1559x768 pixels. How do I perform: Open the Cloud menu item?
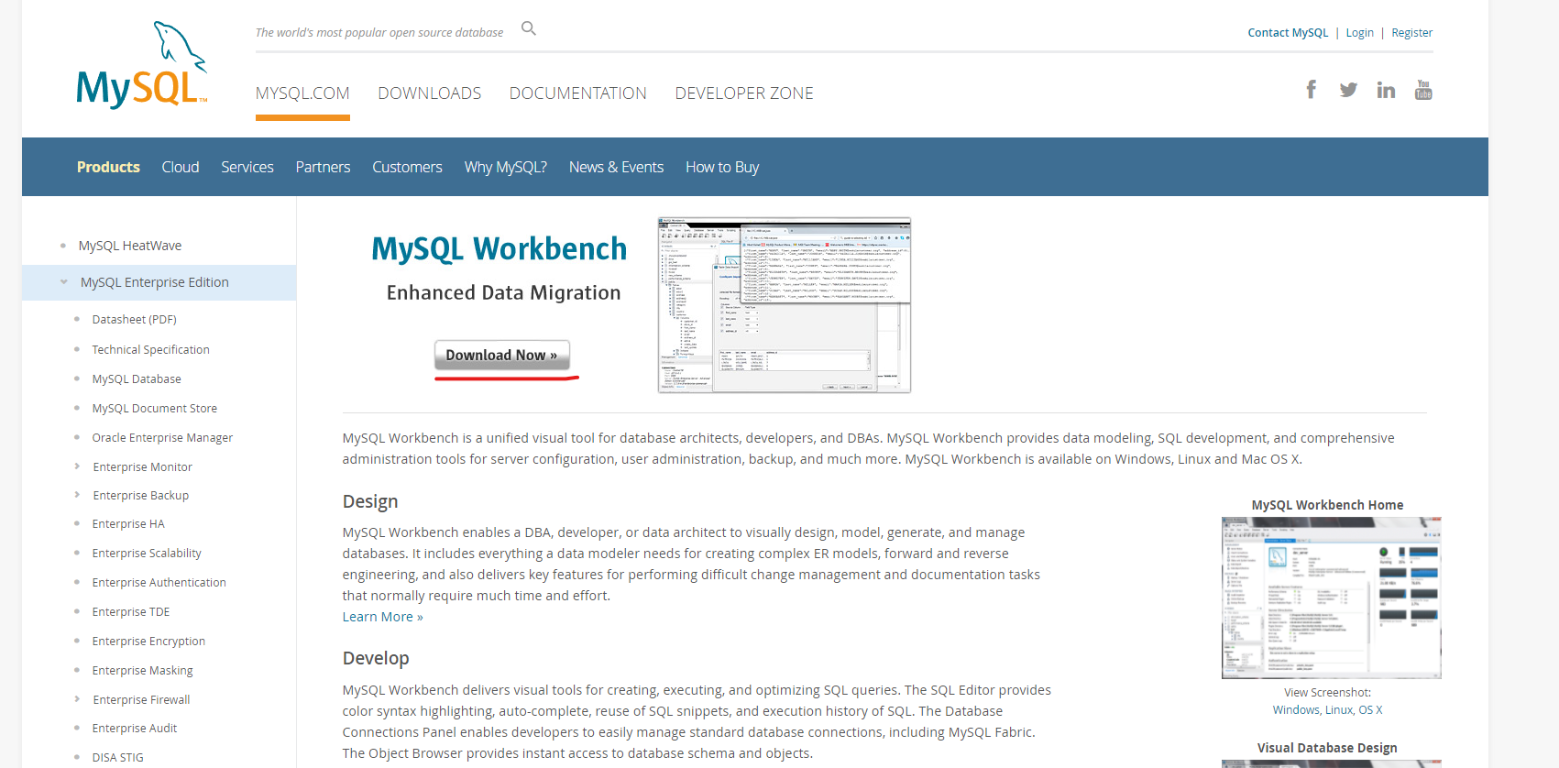(x=181, y=167)
